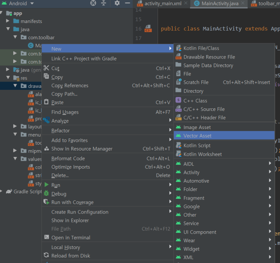Image resolution: width=280 pixels, height=263 pixels.
Task: Click the Open in Terminal icon
Action: pyautogui.click(x=46, y=237)
